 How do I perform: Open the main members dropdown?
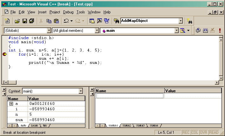tap(176, 31)
